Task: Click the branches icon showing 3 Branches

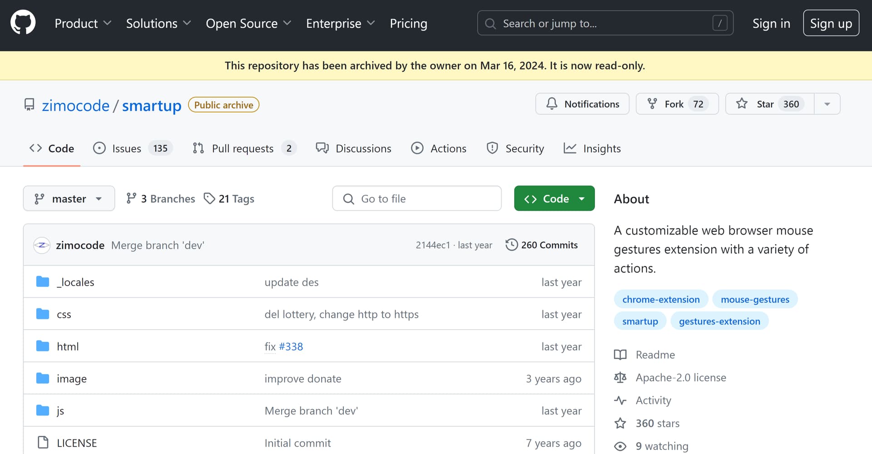Action: point(131,198)
